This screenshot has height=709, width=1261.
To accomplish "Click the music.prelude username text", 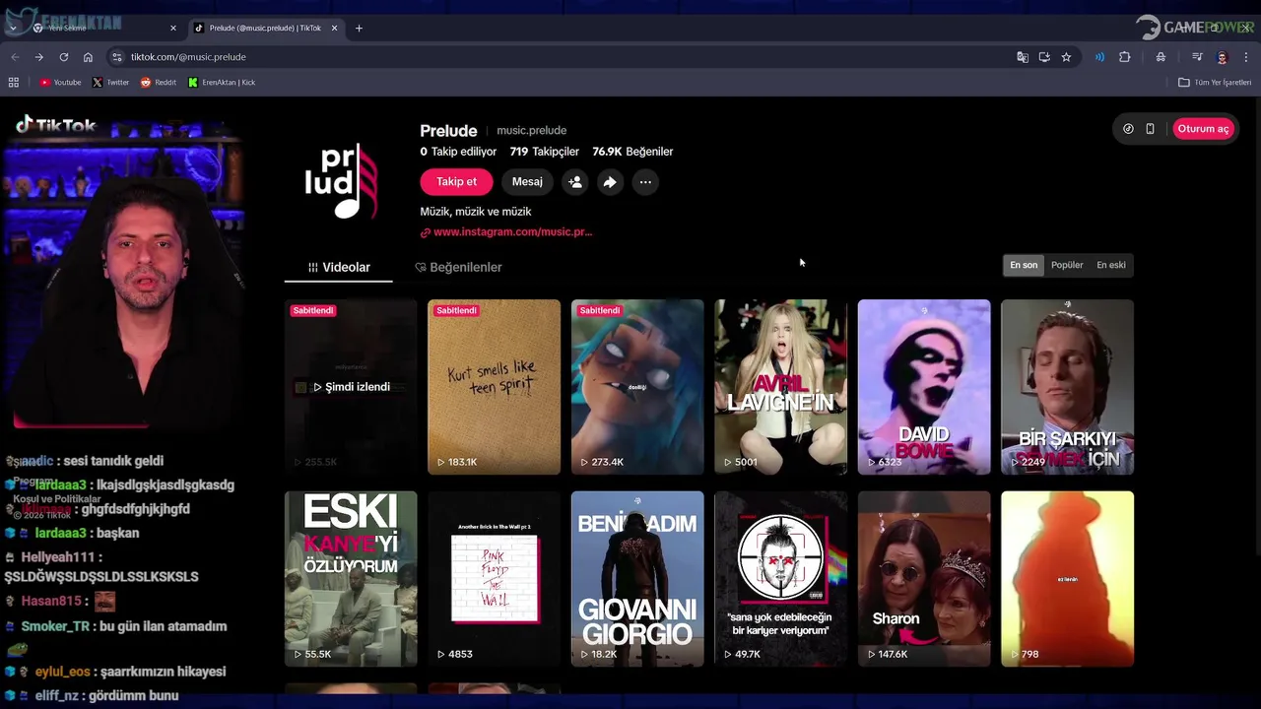I will pyautogui.click(x=531, y=130).
